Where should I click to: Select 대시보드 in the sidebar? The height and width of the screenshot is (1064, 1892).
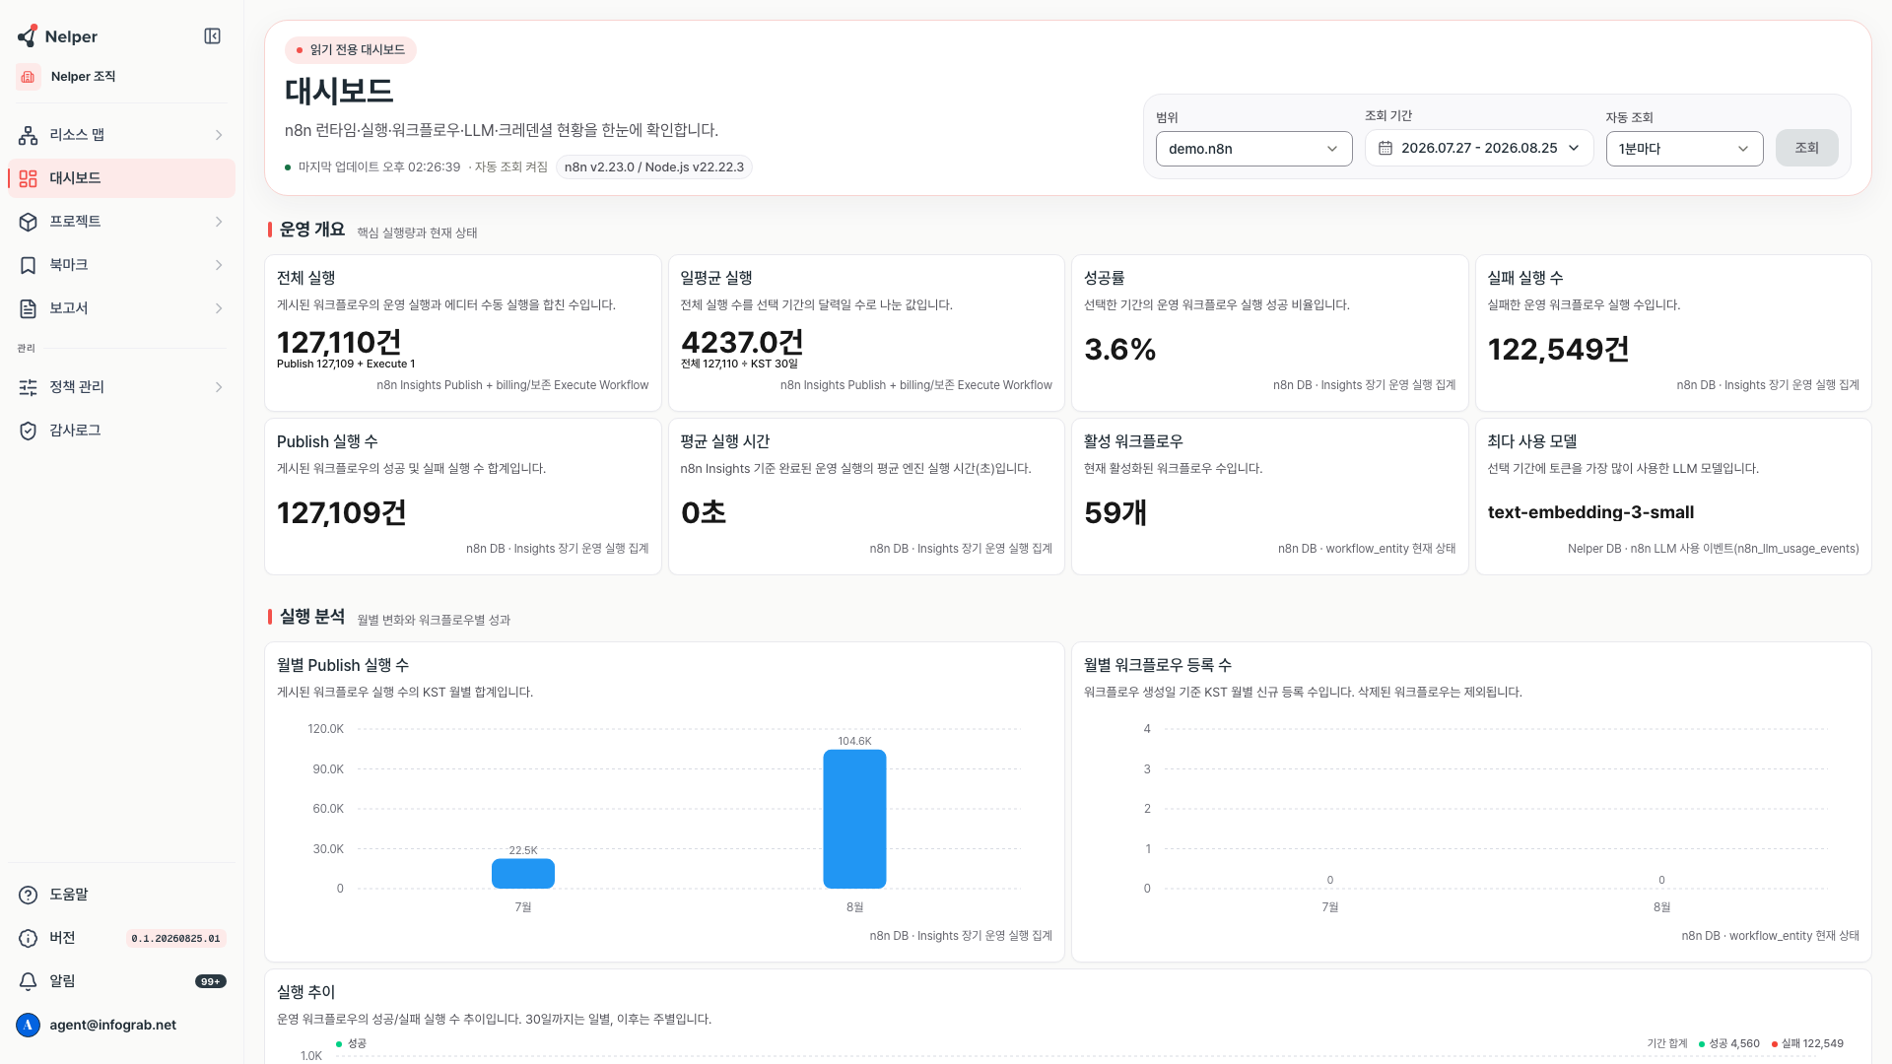click(122, 178)
